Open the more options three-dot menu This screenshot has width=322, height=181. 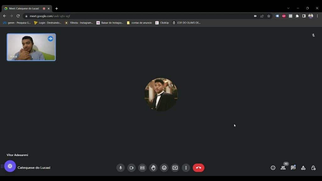coord(186,168)
